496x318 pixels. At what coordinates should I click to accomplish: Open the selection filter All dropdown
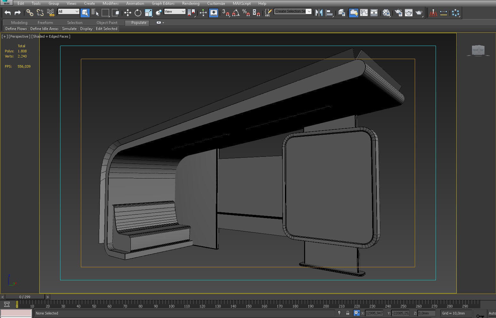pos(68,11)
